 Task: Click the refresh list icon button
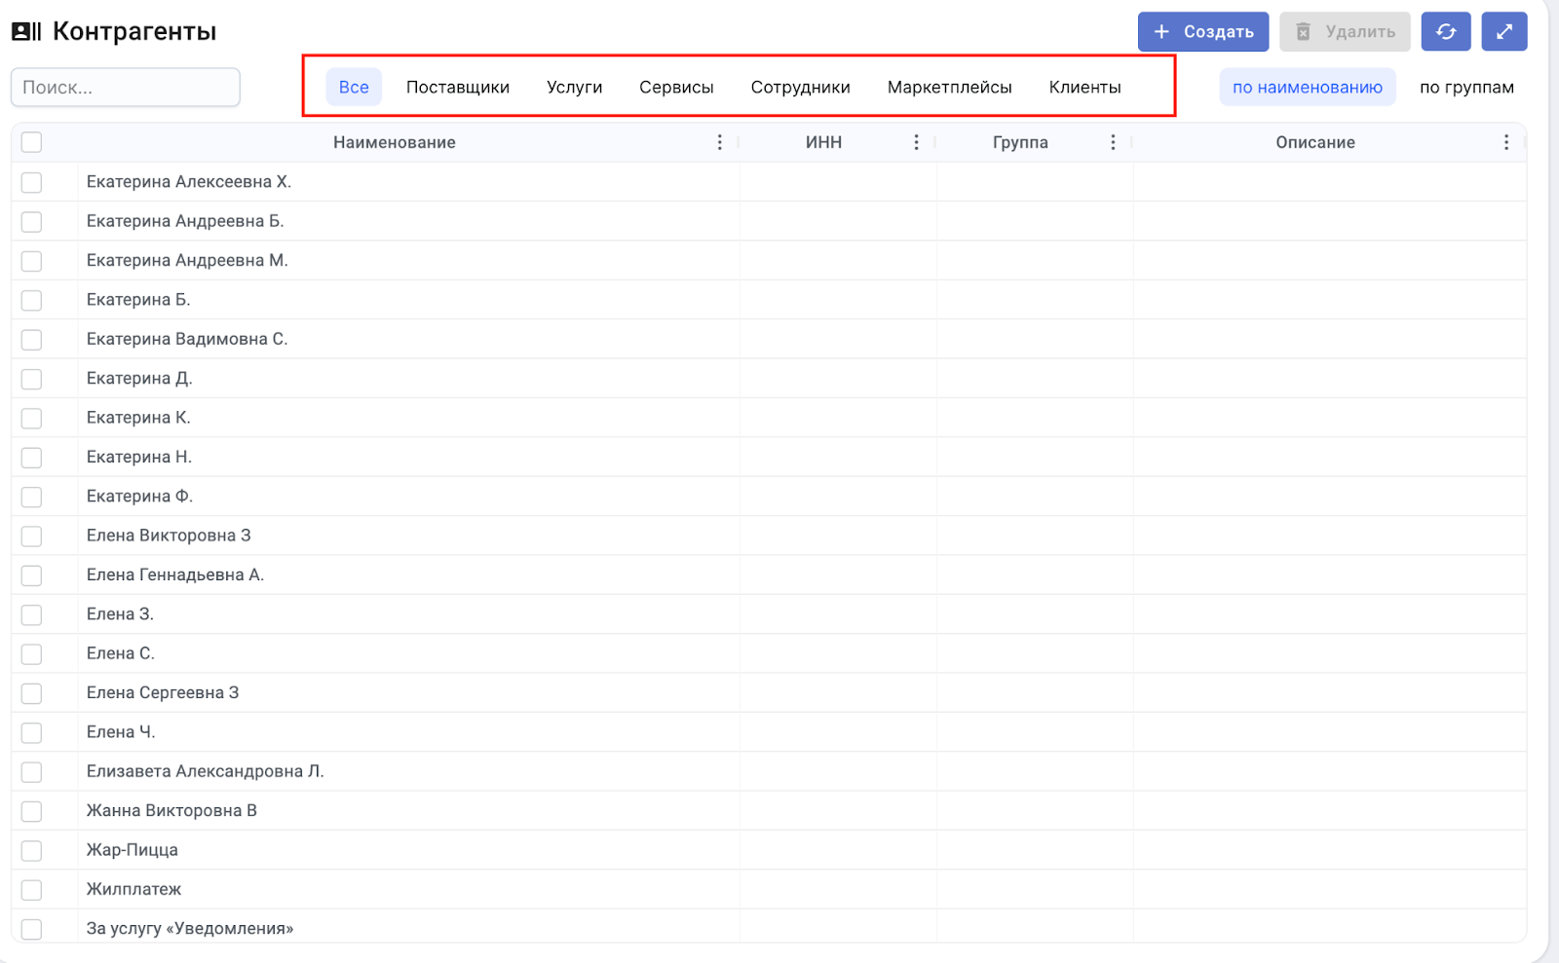point(1445,32)
